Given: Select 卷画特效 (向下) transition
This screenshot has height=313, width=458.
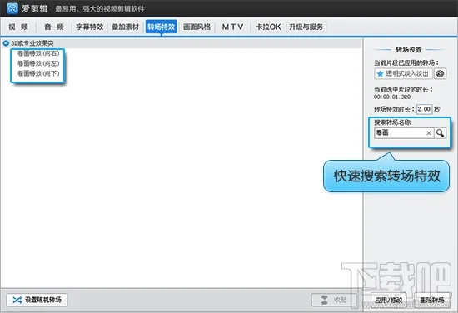Looking at the screenshot, I should click(38, 73).
